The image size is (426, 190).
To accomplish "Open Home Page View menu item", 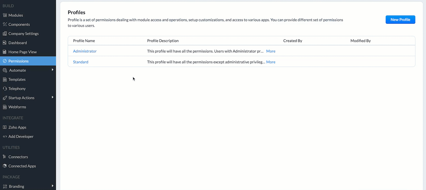I will point(22,52).
